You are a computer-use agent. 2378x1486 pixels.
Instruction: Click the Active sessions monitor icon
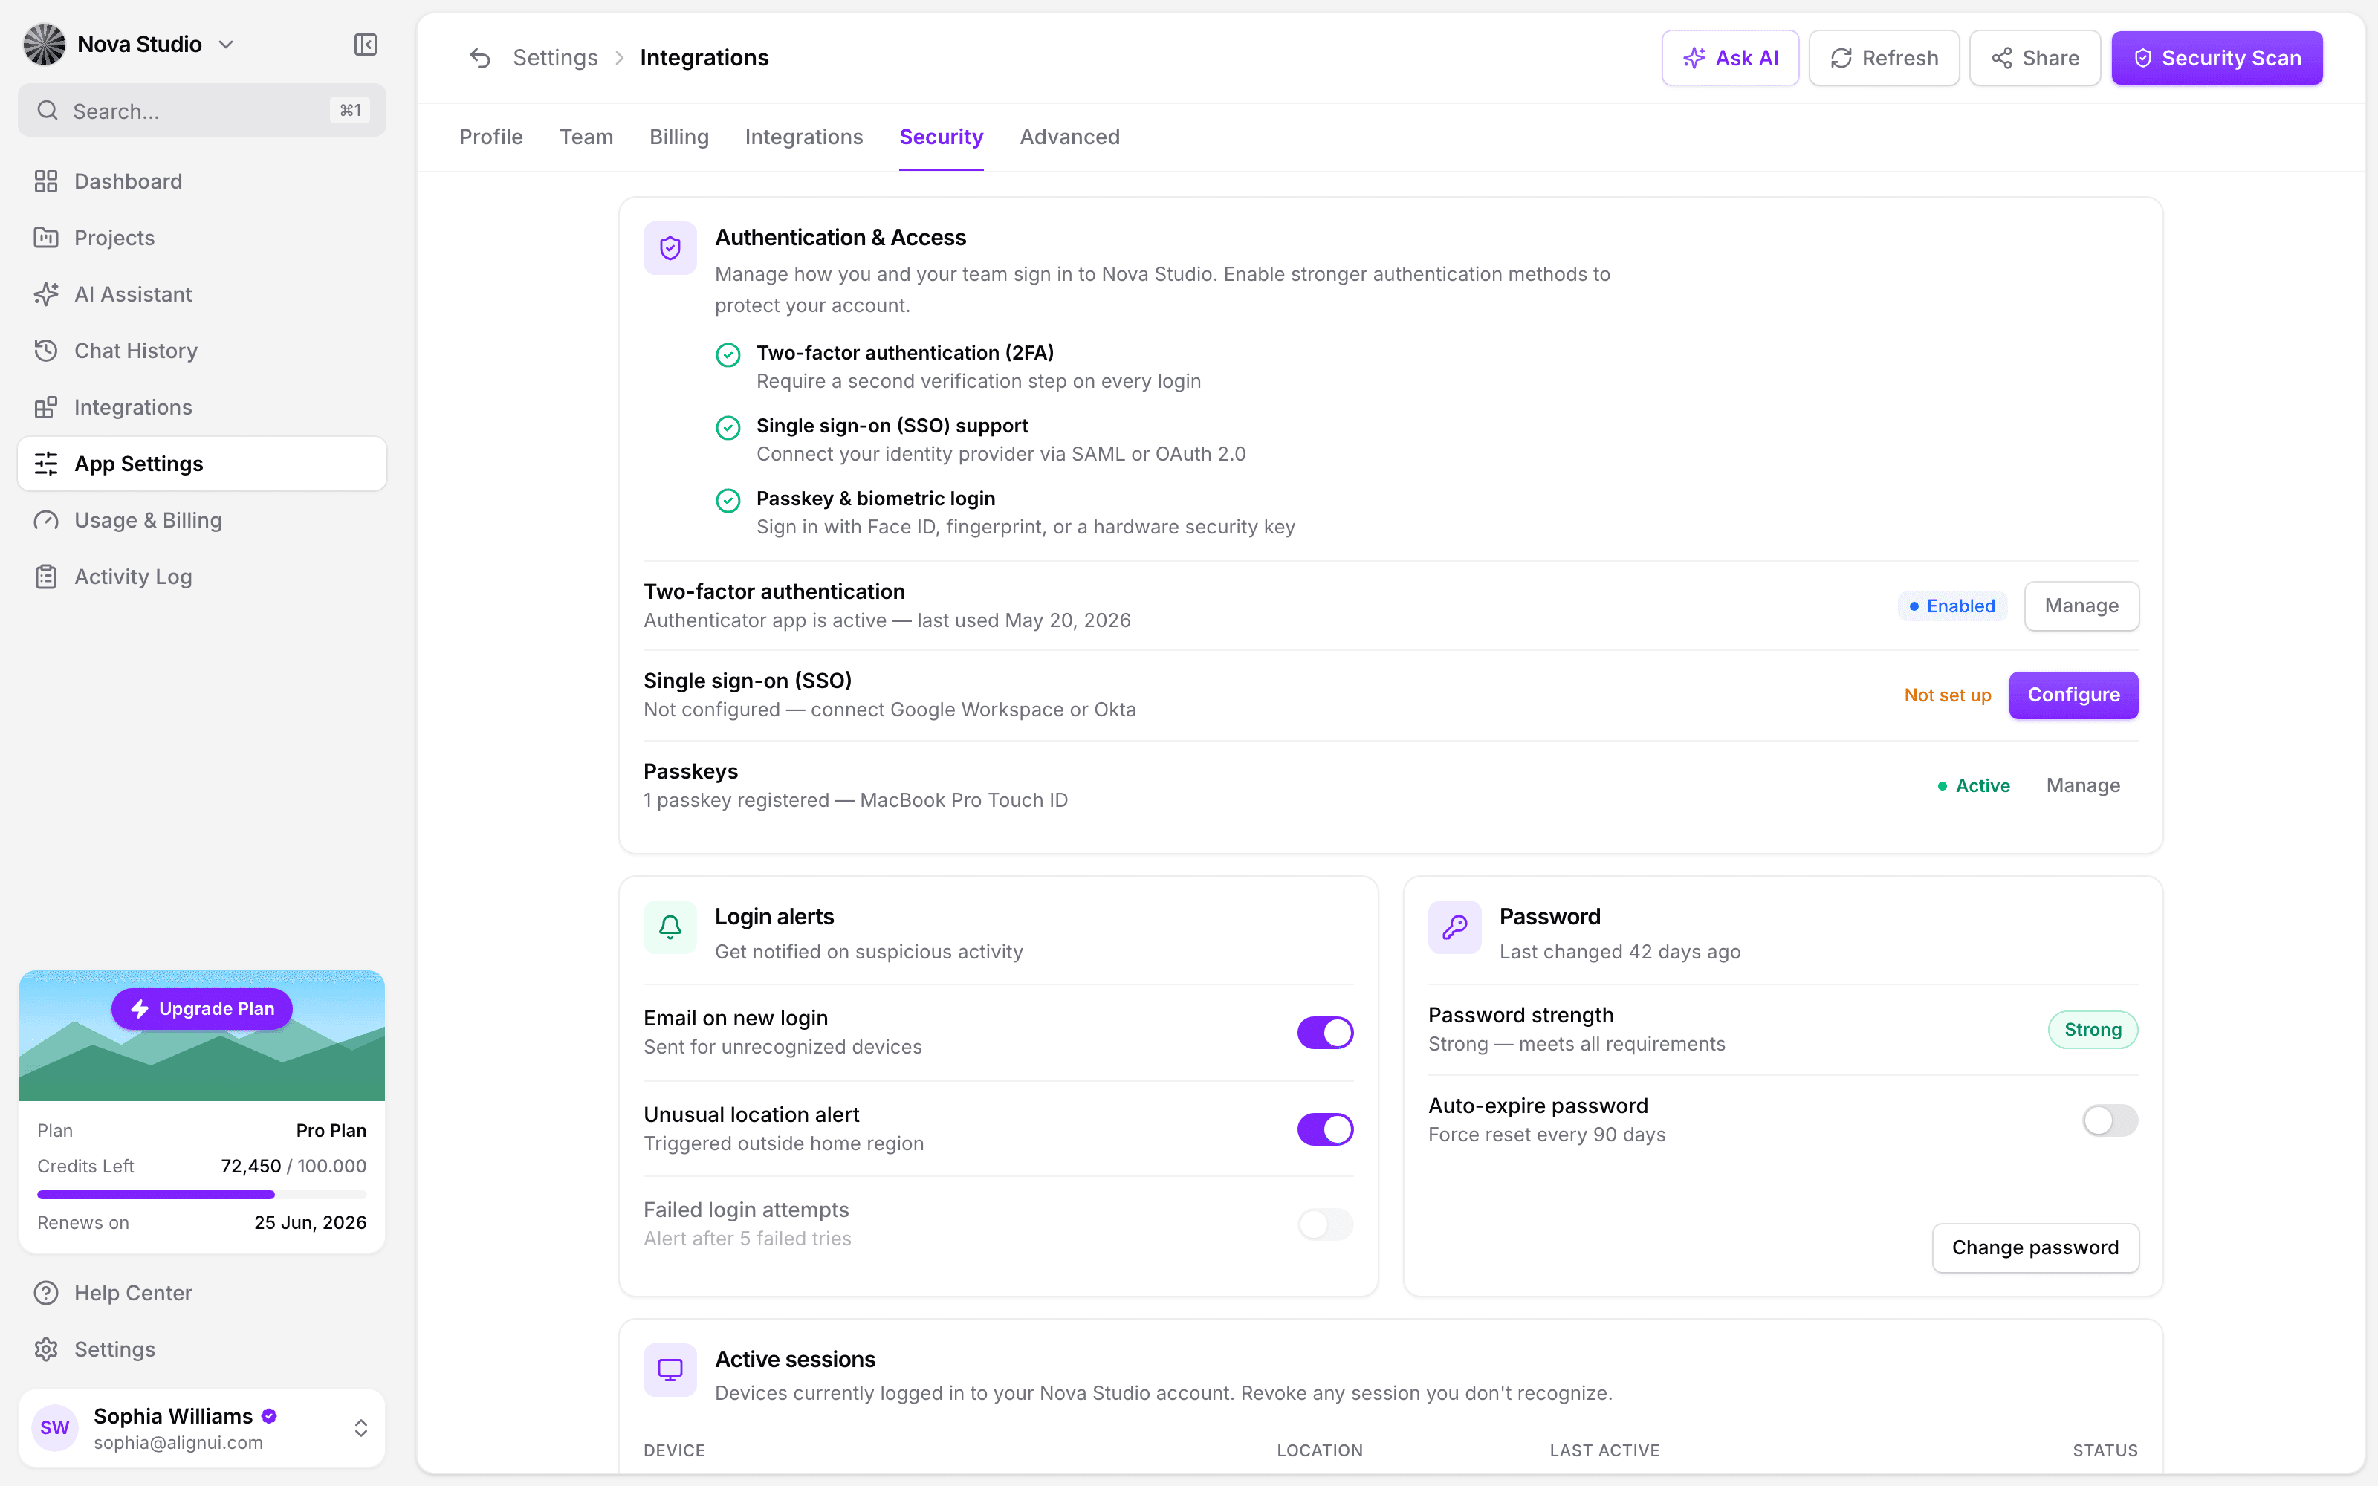(670, 1369)
